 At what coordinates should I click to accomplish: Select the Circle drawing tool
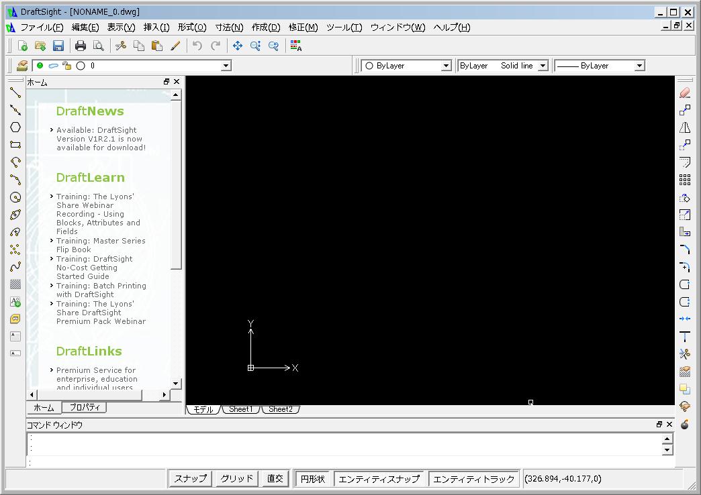pos(15,197)
